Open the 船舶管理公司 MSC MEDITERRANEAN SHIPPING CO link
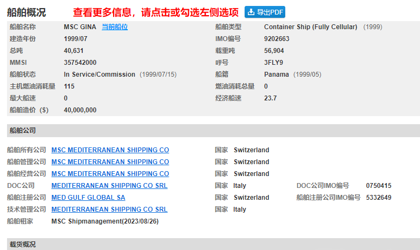 [110, 162]
